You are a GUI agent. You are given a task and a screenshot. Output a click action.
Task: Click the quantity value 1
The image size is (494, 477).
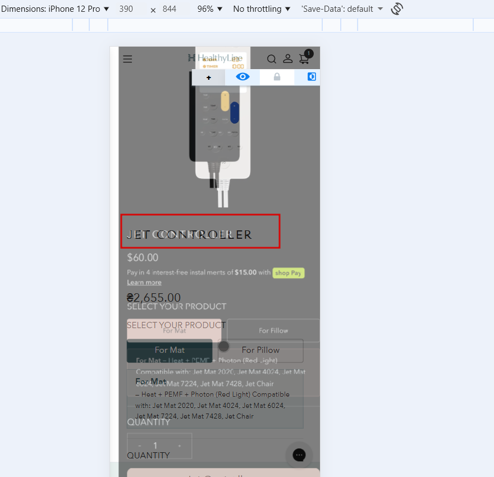(x=155, y=446)
